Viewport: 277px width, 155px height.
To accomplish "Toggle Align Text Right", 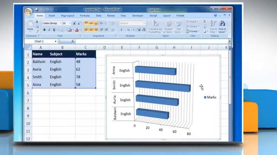I will coord(96,30).
